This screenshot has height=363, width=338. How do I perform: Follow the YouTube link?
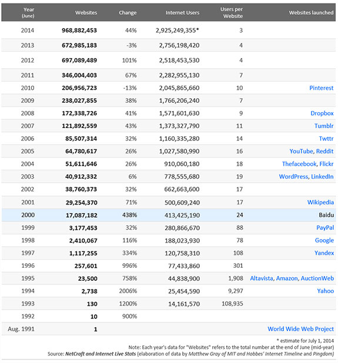[x=301, y=151]
